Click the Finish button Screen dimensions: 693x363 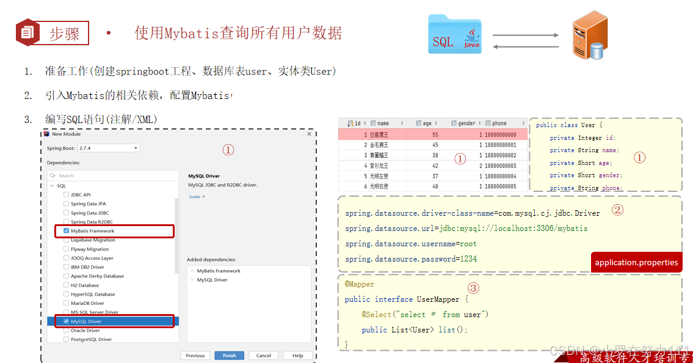pos(230,356)
